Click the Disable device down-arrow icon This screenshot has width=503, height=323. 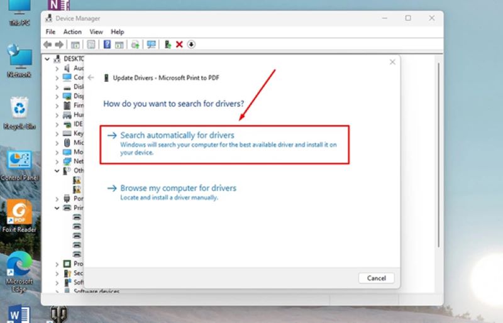tap(192, 44)
